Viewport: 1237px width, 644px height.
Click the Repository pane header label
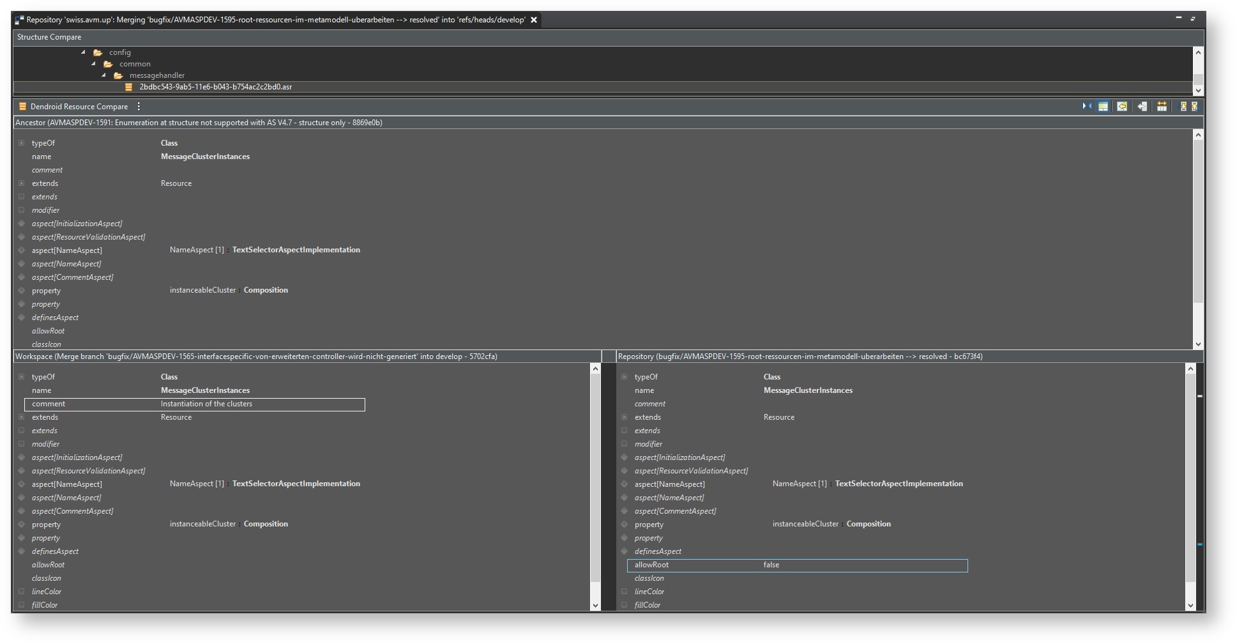click(800, 356)
